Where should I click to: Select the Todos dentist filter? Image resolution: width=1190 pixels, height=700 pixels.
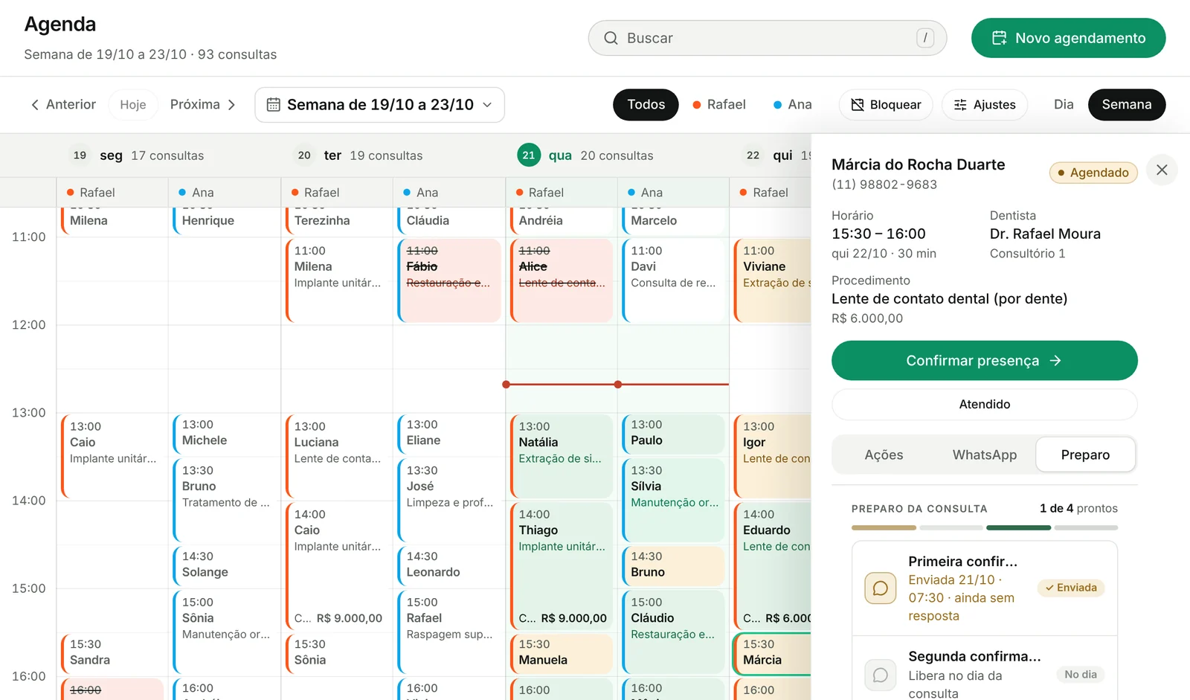coord(646,105)
